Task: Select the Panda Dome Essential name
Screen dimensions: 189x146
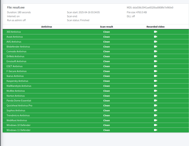Action: (x=19, y=101)
